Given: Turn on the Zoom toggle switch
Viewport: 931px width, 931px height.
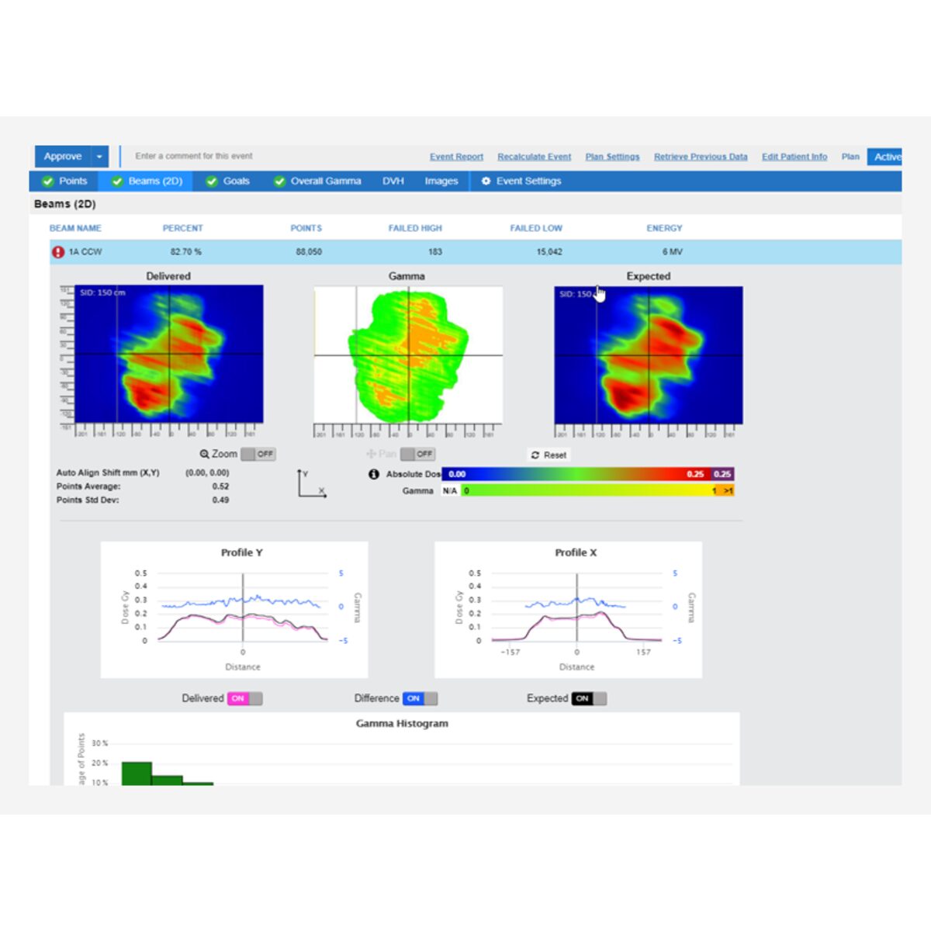Looking at the screenshot, I should tap(258, 454).
